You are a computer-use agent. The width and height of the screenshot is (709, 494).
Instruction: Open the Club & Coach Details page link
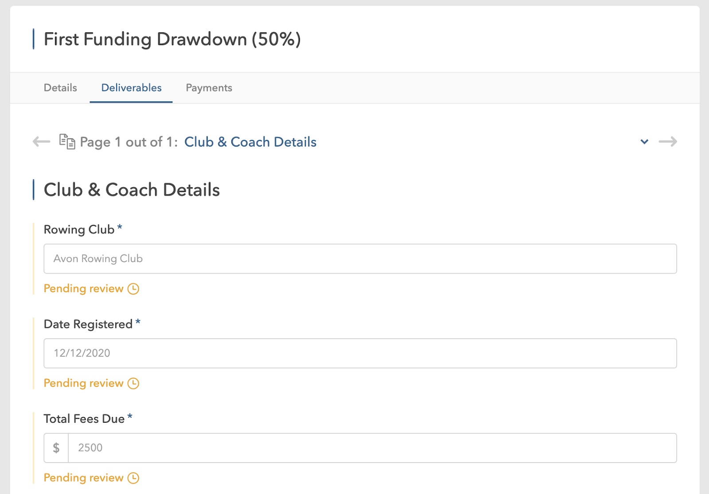coord(250,142)
